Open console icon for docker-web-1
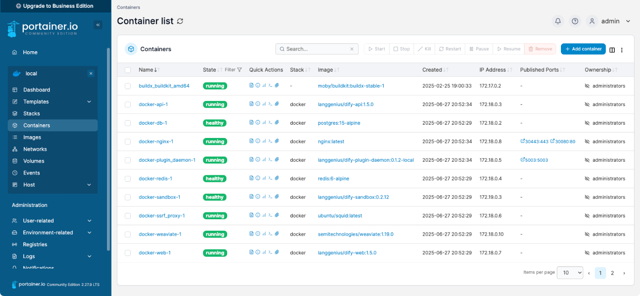Image resolution: width=640 pixels, height=296 pixels. [x=270, y=253]
